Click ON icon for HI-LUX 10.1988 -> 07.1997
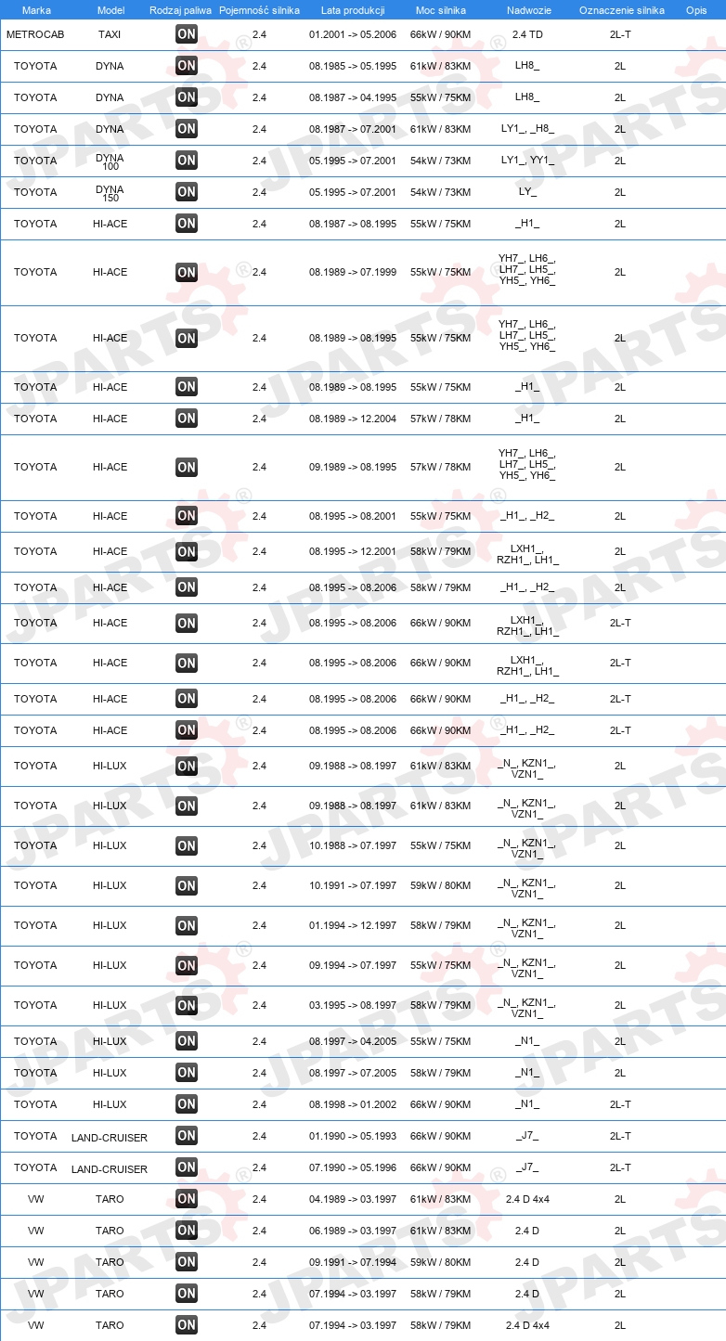726x1341 pixels. 187,845
